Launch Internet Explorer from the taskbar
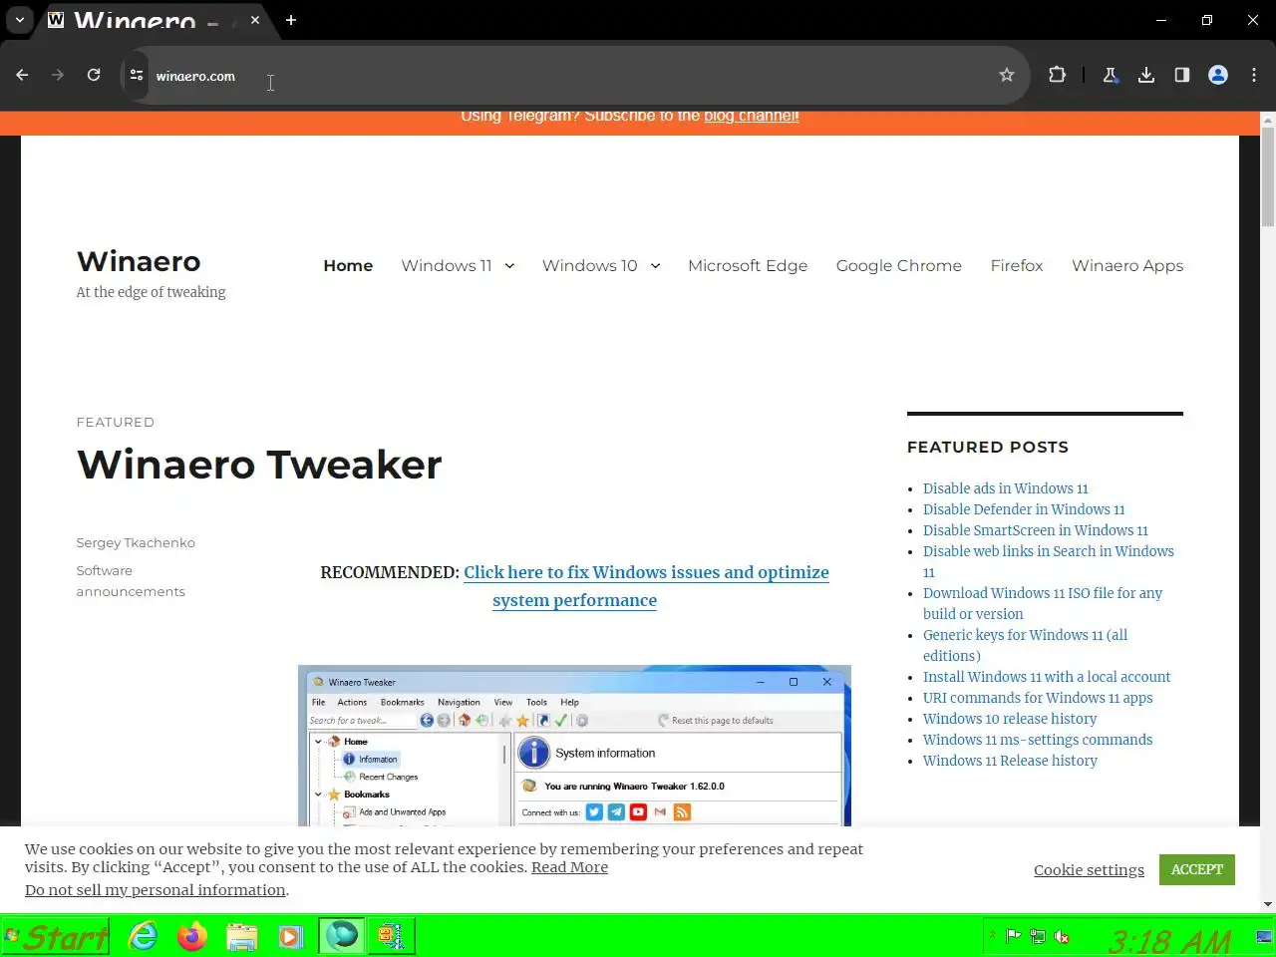Screen dimensions: 1276x957 [x=144, y=936]
